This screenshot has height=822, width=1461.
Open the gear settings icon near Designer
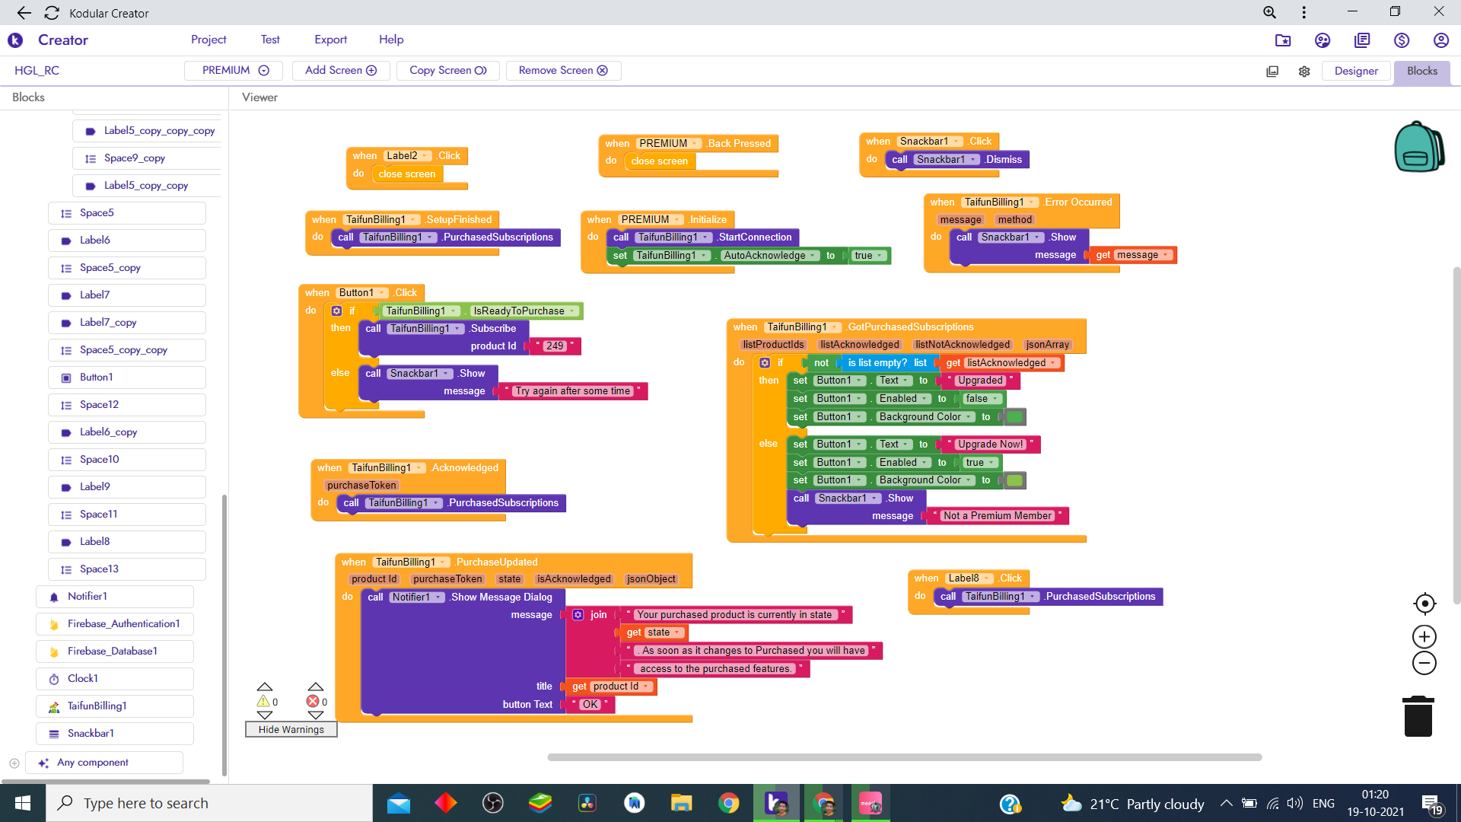pos(1303,71)
